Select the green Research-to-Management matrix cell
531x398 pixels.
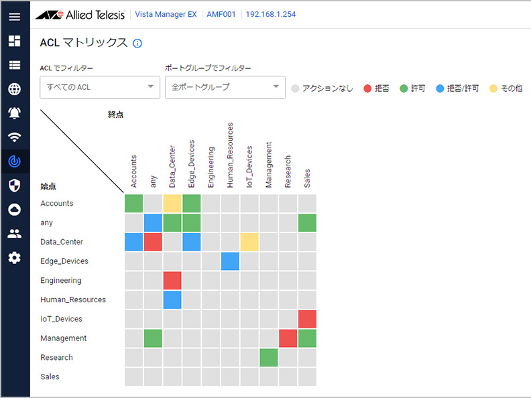[x=269, y=358]
